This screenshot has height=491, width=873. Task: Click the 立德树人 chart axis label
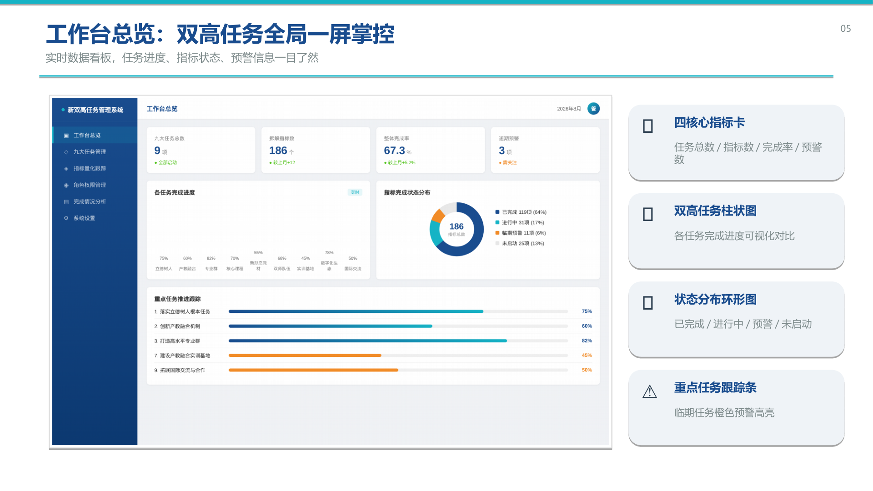(164, 269)
